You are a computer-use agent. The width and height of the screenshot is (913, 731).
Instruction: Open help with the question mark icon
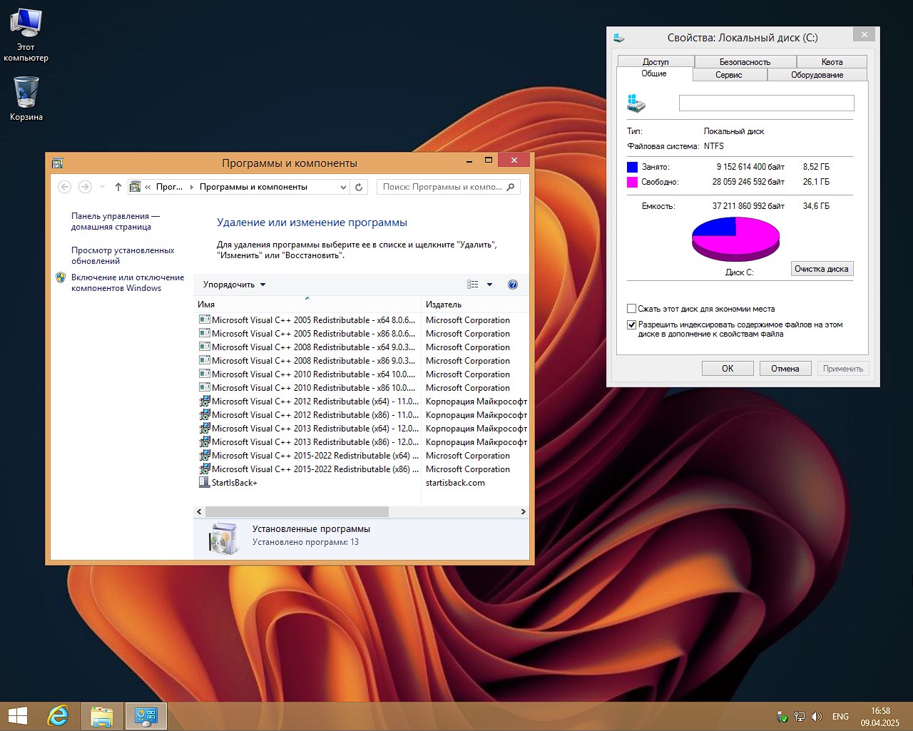(512, 285)
